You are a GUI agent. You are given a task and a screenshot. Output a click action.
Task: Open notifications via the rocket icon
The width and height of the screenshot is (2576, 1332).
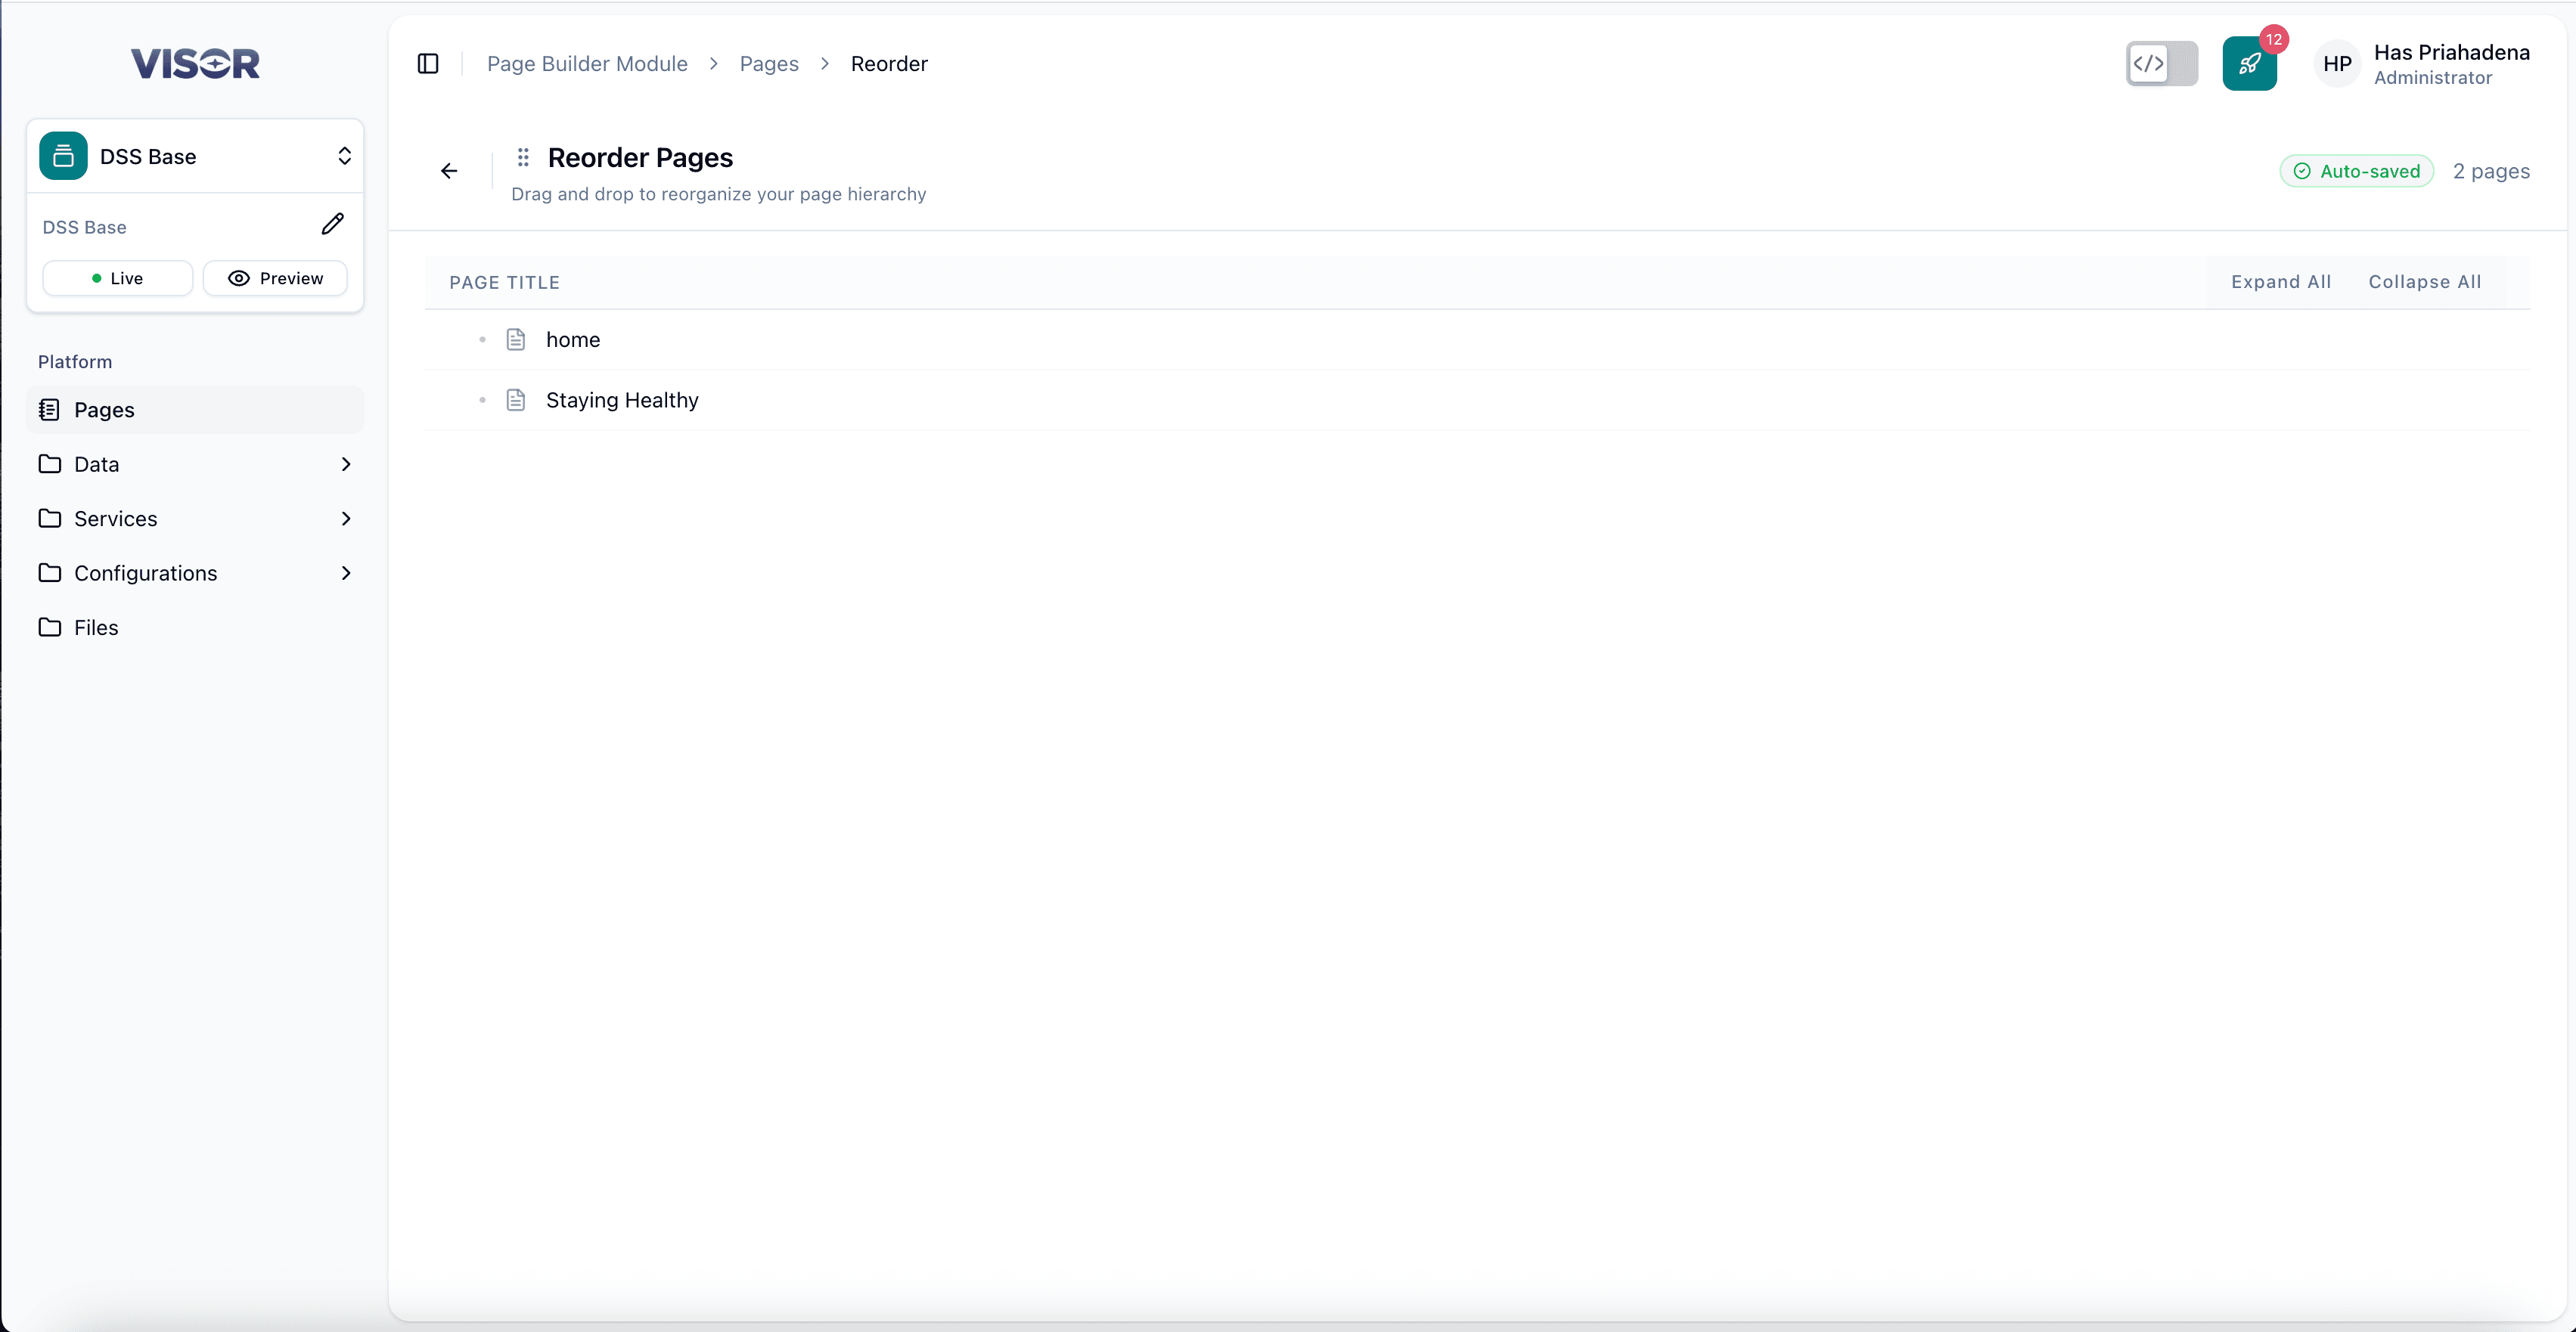[x=2250, y=63]
